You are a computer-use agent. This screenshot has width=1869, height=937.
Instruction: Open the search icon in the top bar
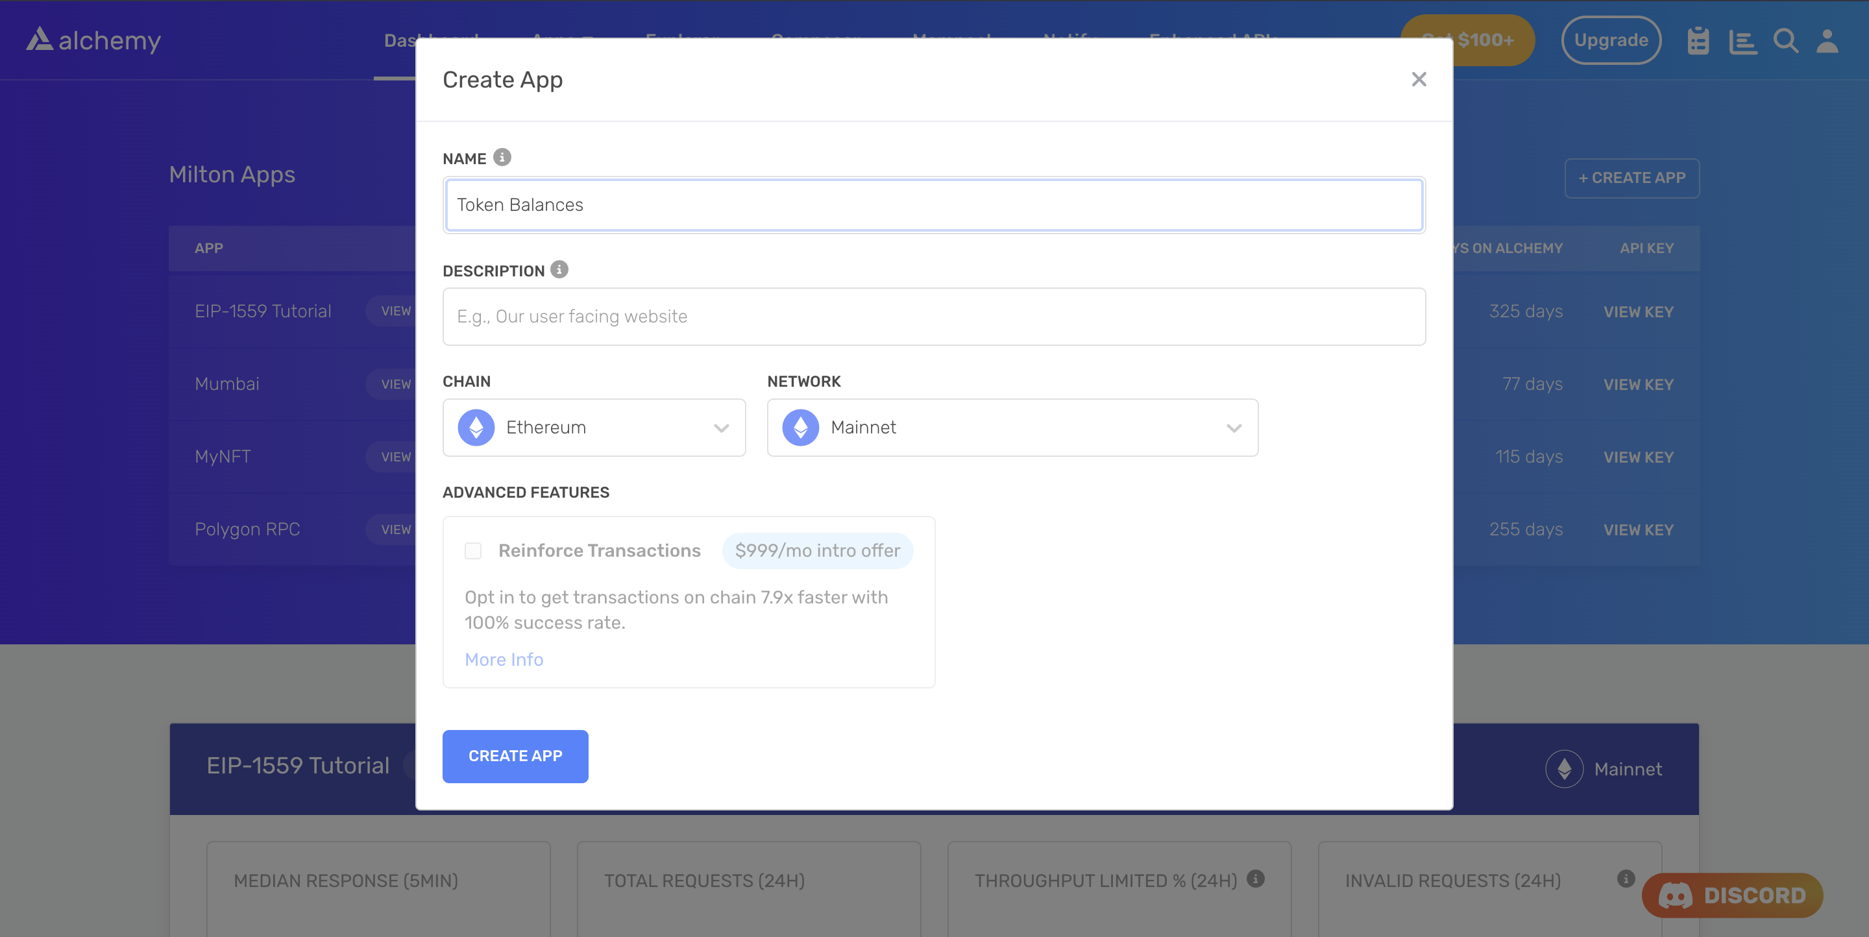(1785, 41)
